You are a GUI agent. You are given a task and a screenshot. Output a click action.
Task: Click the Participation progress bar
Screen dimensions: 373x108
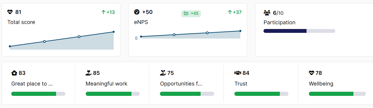299,31
